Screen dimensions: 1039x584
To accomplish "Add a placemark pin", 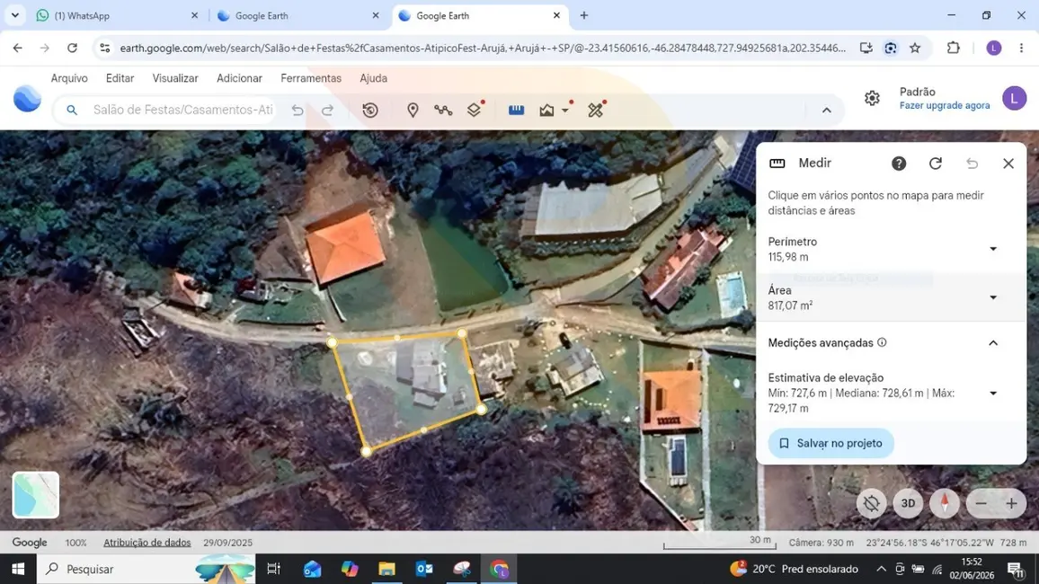I will [x=413, y=110].
